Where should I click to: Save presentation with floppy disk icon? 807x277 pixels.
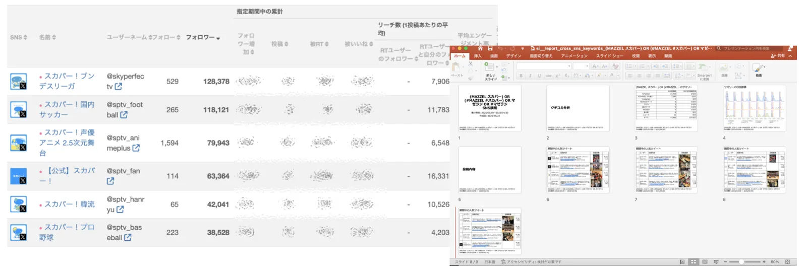[x=490, y=48]
